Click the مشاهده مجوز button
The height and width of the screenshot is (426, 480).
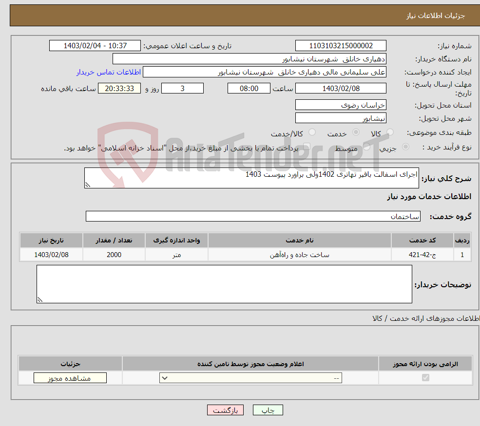coord(70,378)
